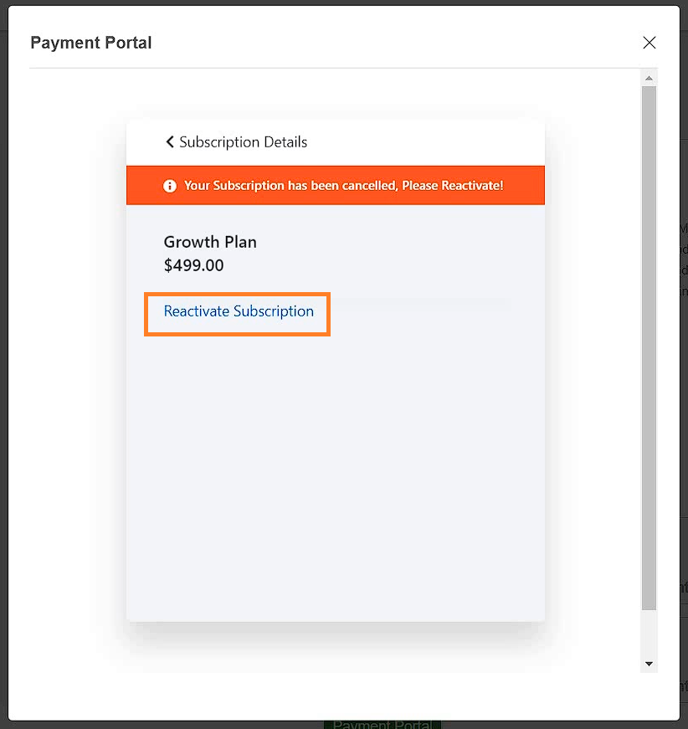Click the white margin left of the subscription card
This screenshot has width=688, height=729.
(78, 370)
